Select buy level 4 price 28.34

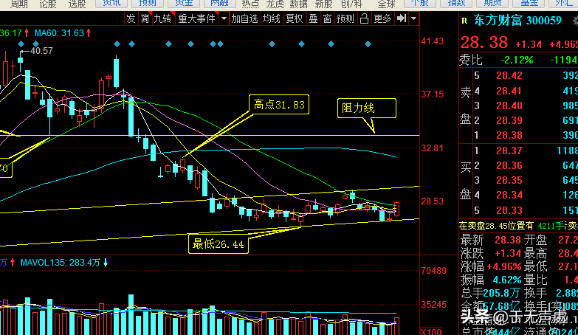(509, 195)
